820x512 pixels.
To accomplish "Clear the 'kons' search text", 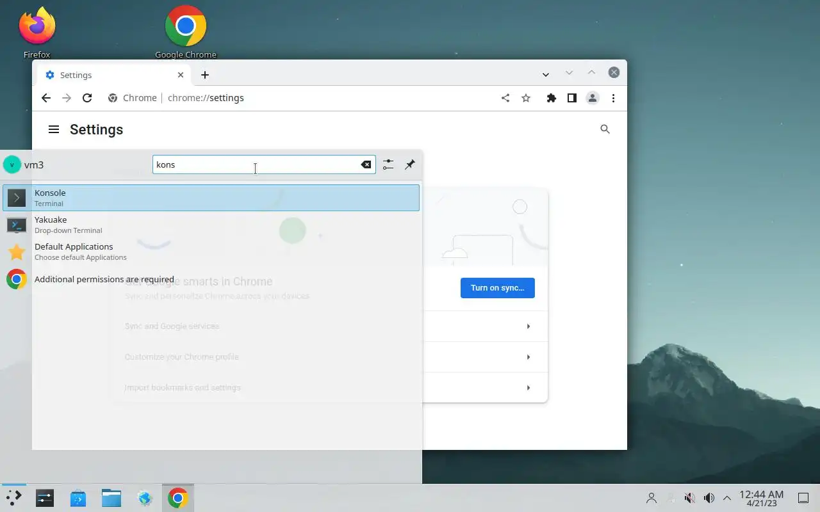I will [366, 164].
